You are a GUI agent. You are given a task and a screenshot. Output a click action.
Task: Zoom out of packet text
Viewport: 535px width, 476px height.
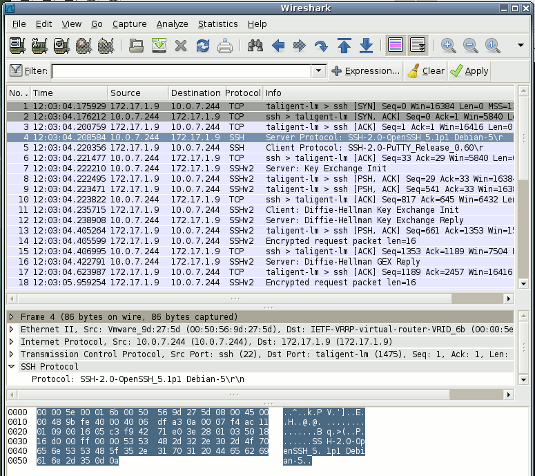click(471, 46)
